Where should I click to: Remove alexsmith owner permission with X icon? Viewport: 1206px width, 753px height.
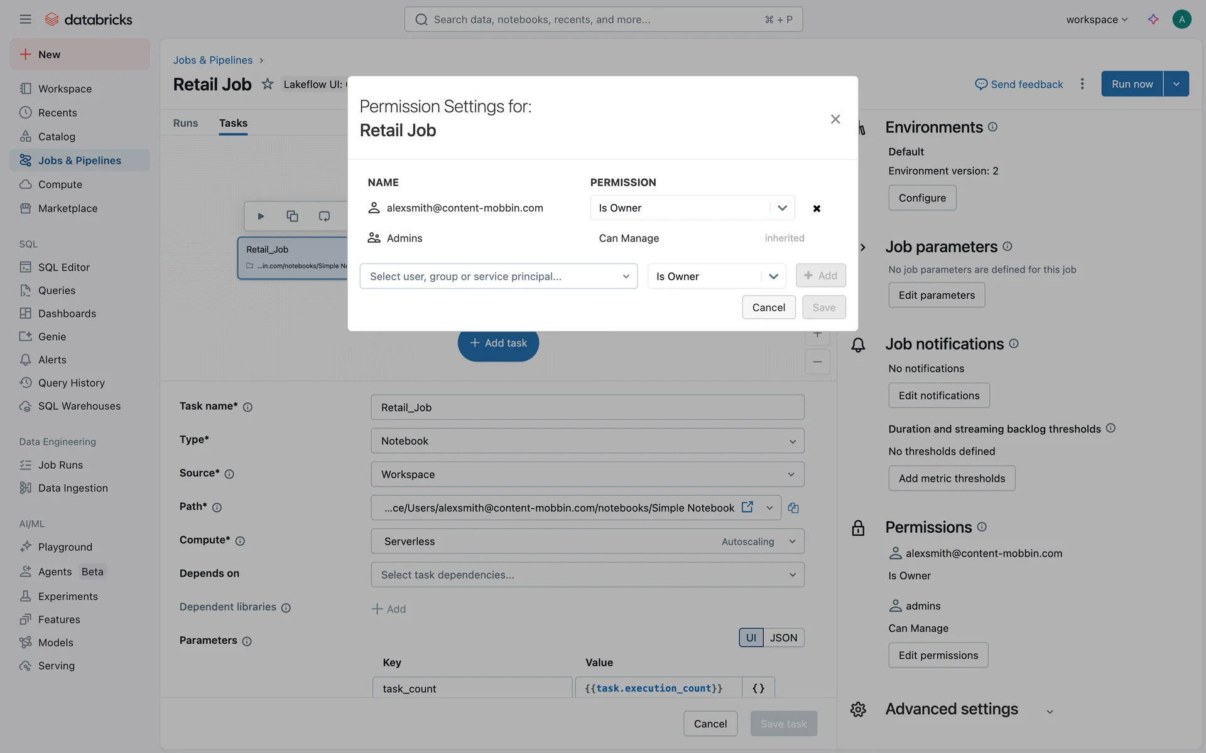pos(817,208)
